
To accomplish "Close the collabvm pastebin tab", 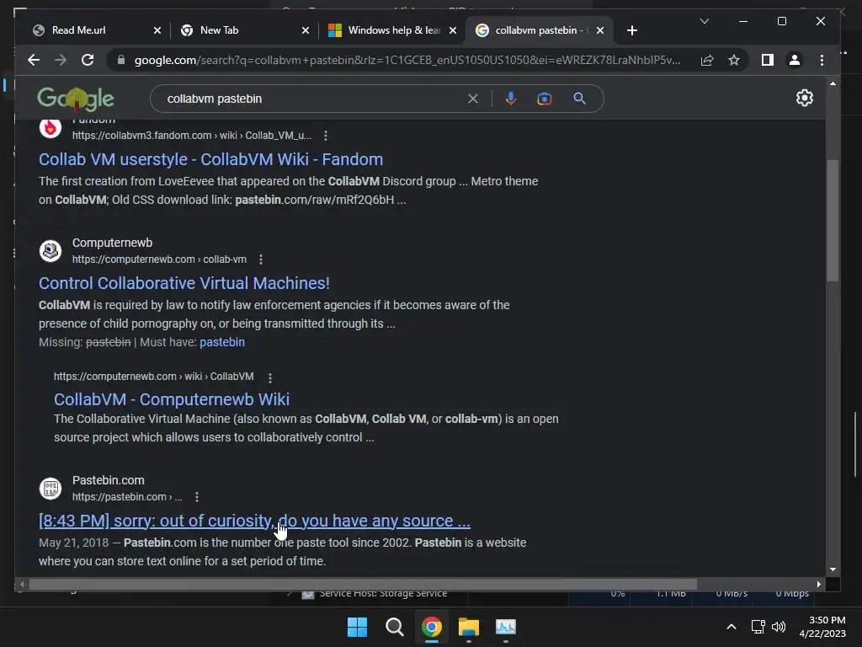I will pyautogui.click(x=600, y=30).
